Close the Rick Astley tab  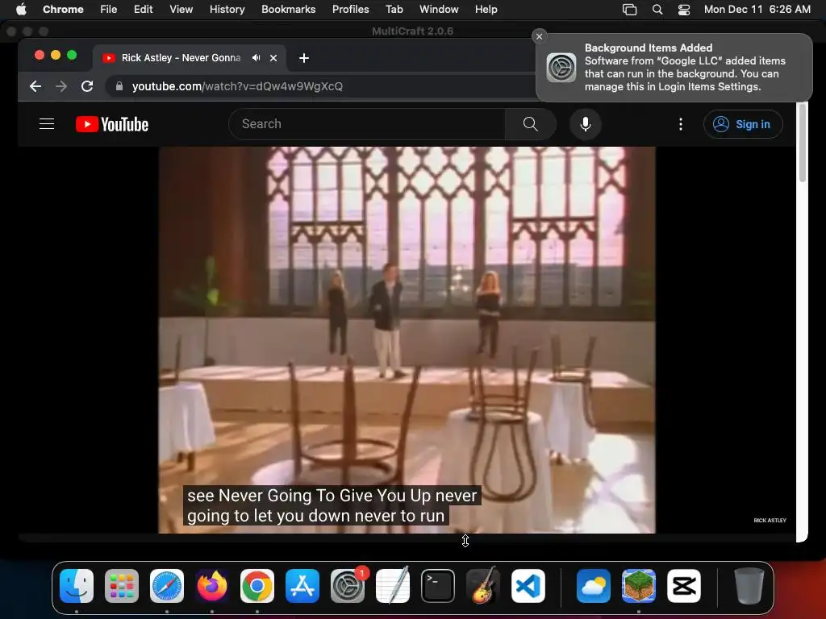coord(273,58)
